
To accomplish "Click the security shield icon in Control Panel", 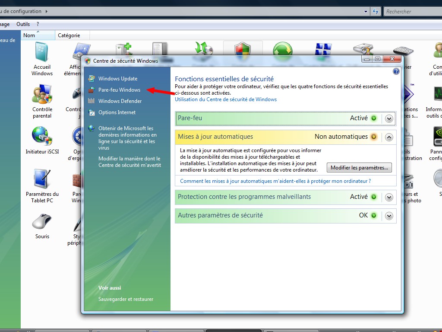I will point(243,51).
